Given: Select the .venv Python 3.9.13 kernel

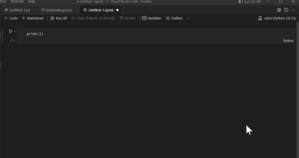Looking at the screenshot, I should tap(277, 18).
